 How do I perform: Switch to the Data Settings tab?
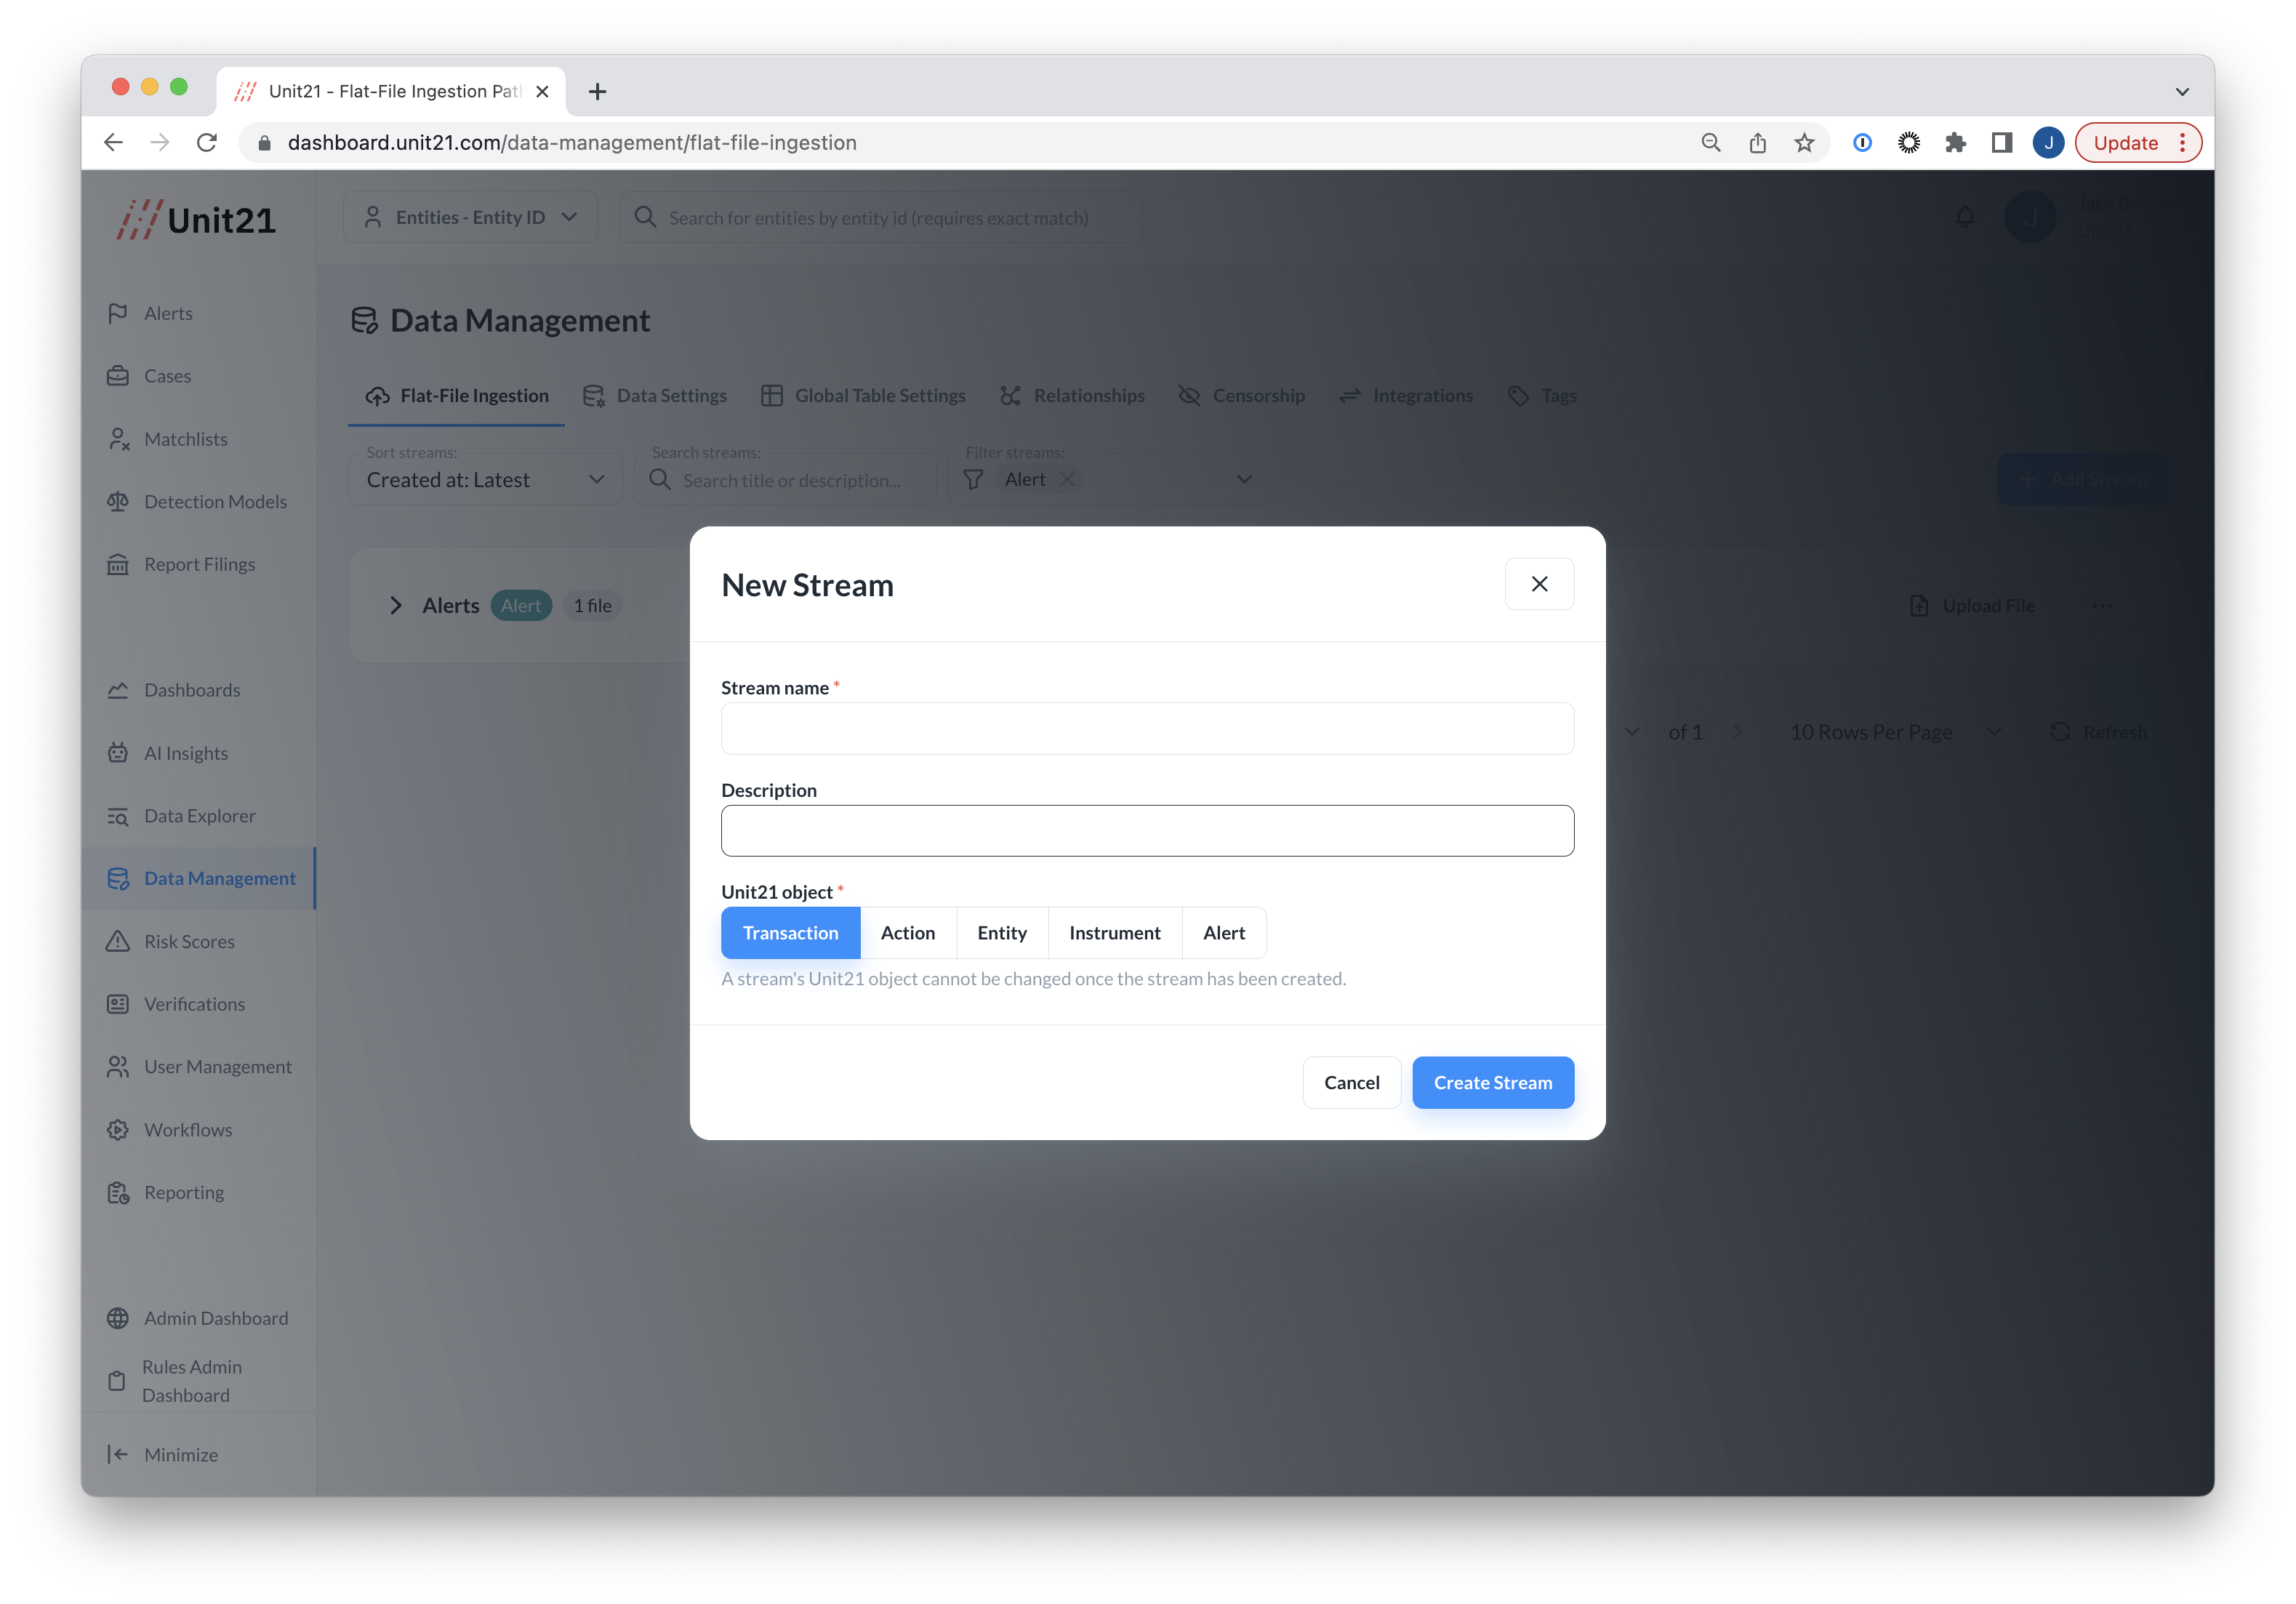655,395
